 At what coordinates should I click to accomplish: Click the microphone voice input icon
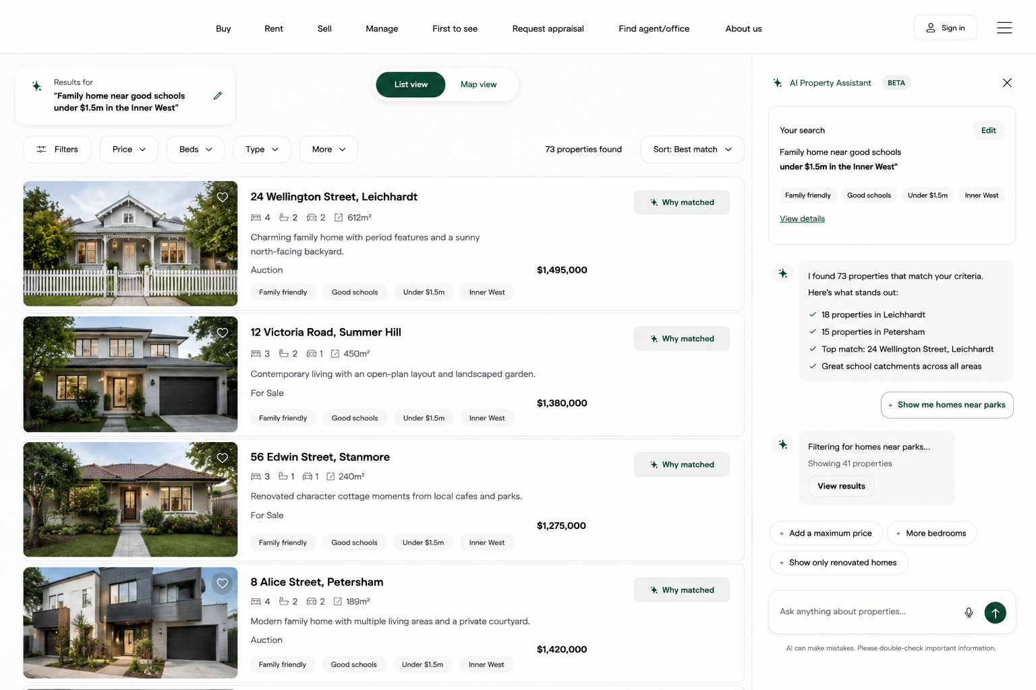click(969, 613)
